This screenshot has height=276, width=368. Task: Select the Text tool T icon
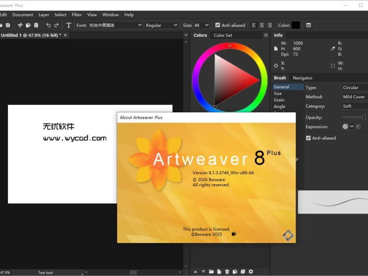pos(69,25)
